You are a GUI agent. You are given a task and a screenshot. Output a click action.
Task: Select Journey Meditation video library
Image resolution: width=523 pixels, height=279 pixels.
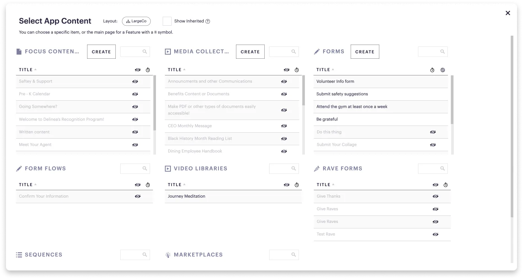point(233,197)
